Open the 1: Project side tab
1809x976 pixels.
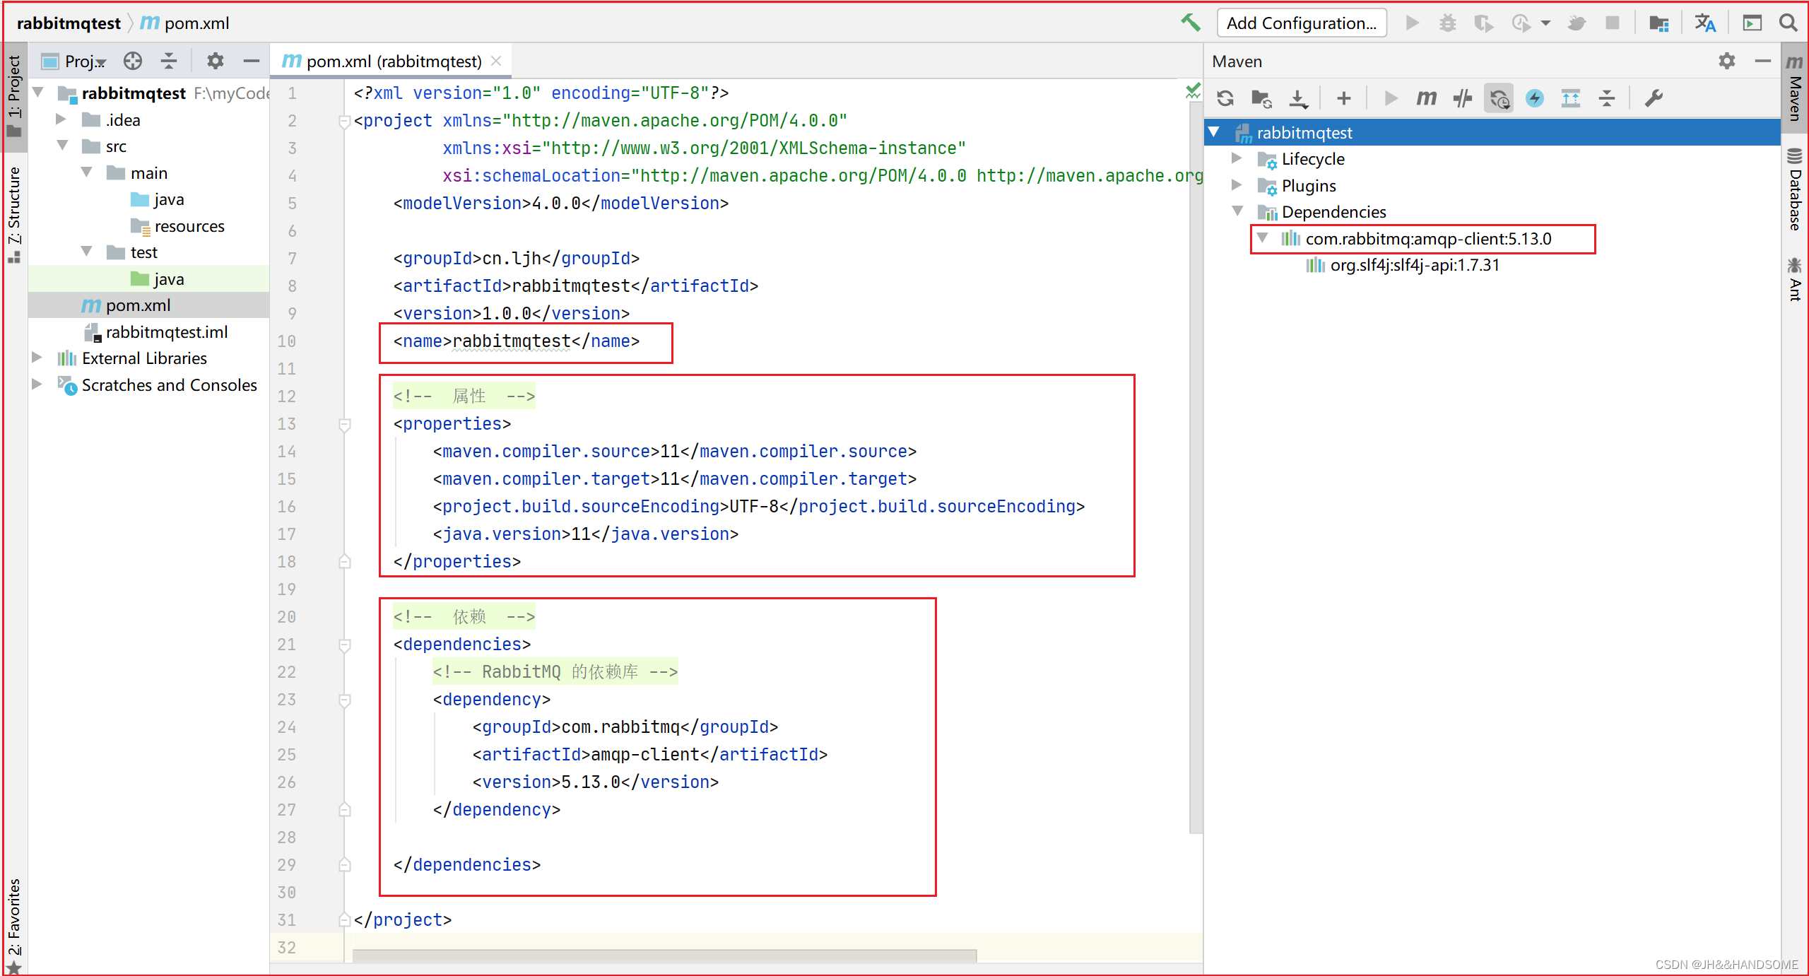pos(14,96)
